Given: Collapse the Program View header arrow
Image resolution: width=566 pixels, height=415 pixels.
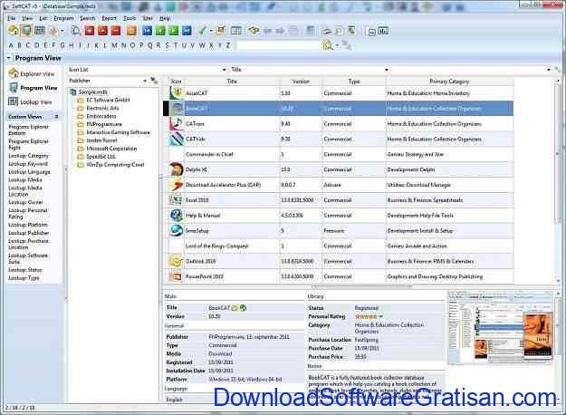Looking at the screenshot, I should coord(9,58).
